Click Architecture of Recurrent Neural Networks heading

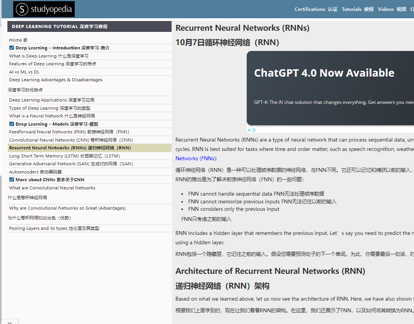click(270, 271)
